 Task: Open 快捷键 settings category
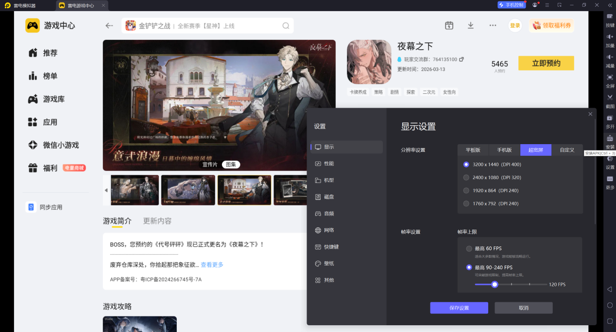click(x=347, y=247)
